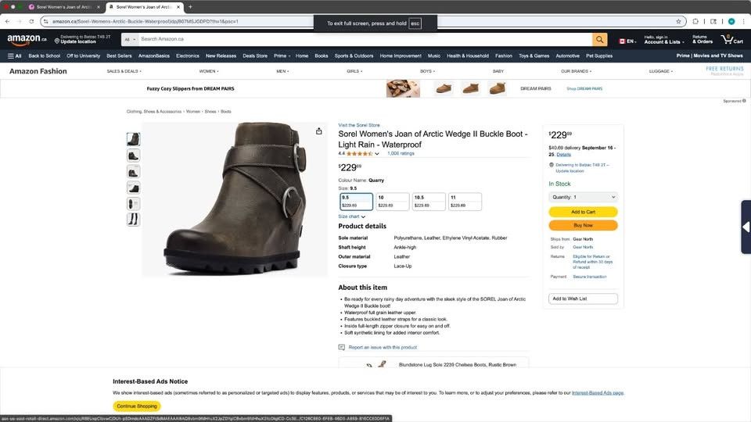Screen dimensions: 751x422
Task: Expand the Prime nav dropdown
Action: 282,56
